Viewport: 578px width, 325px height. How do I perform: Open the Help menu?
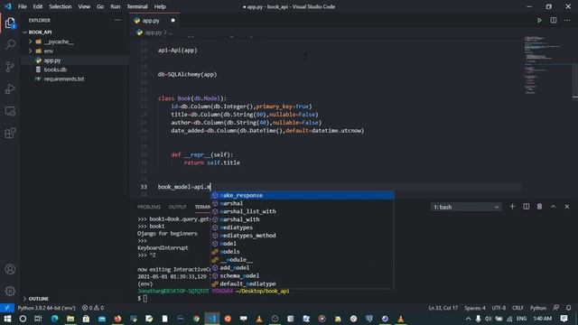point(160,6)
